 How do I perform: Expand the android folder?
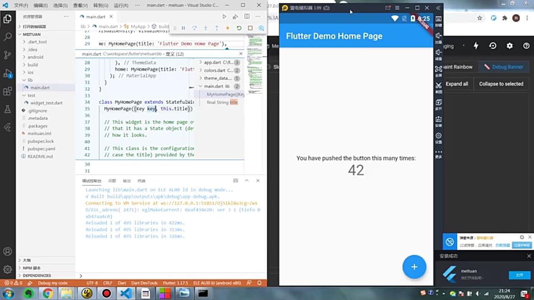45,57
